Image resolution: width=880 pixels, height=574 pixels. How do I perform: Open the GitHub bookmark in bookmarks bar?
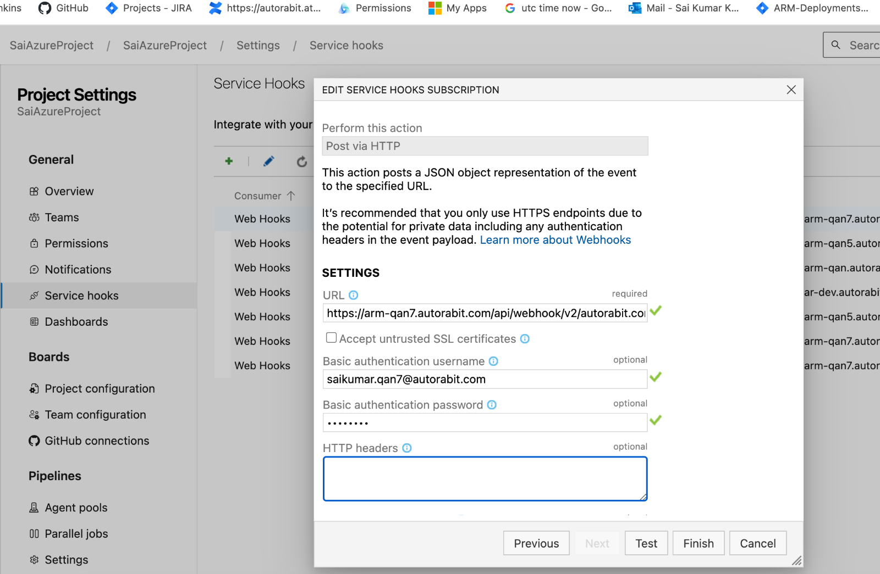(x=63, y=8)
